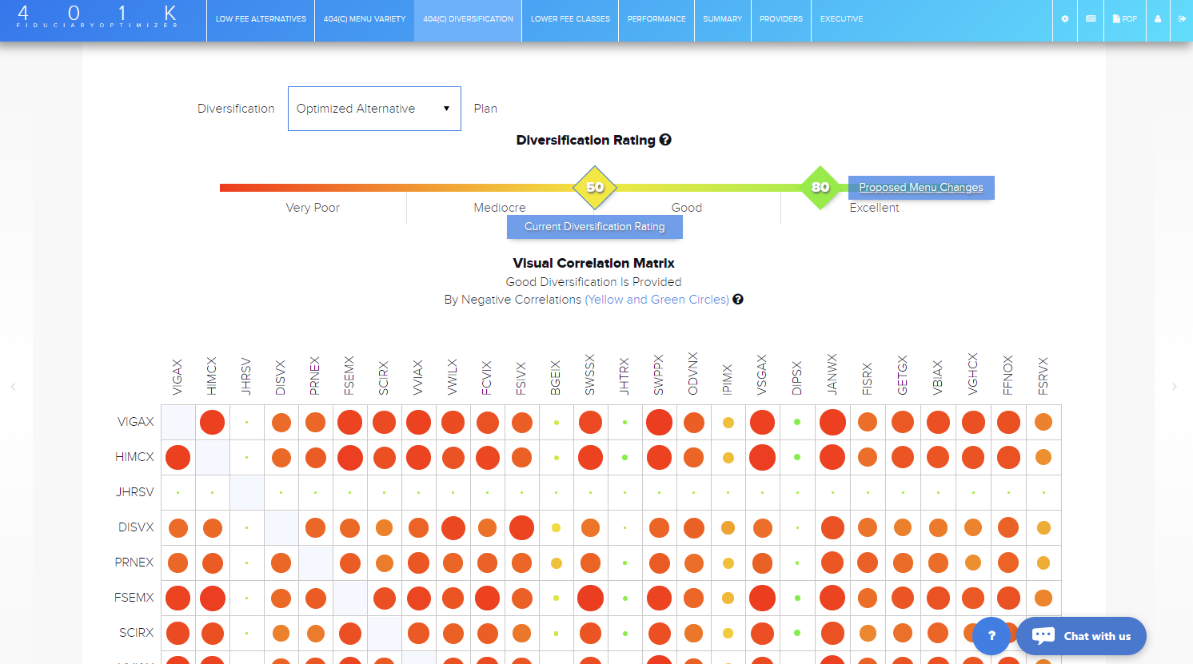1193x664 pixels.
Task: Click the logout arrow icon
Action: point(1182,19)
